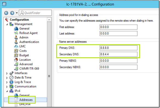Click the Authentication icon

point(16,42)
